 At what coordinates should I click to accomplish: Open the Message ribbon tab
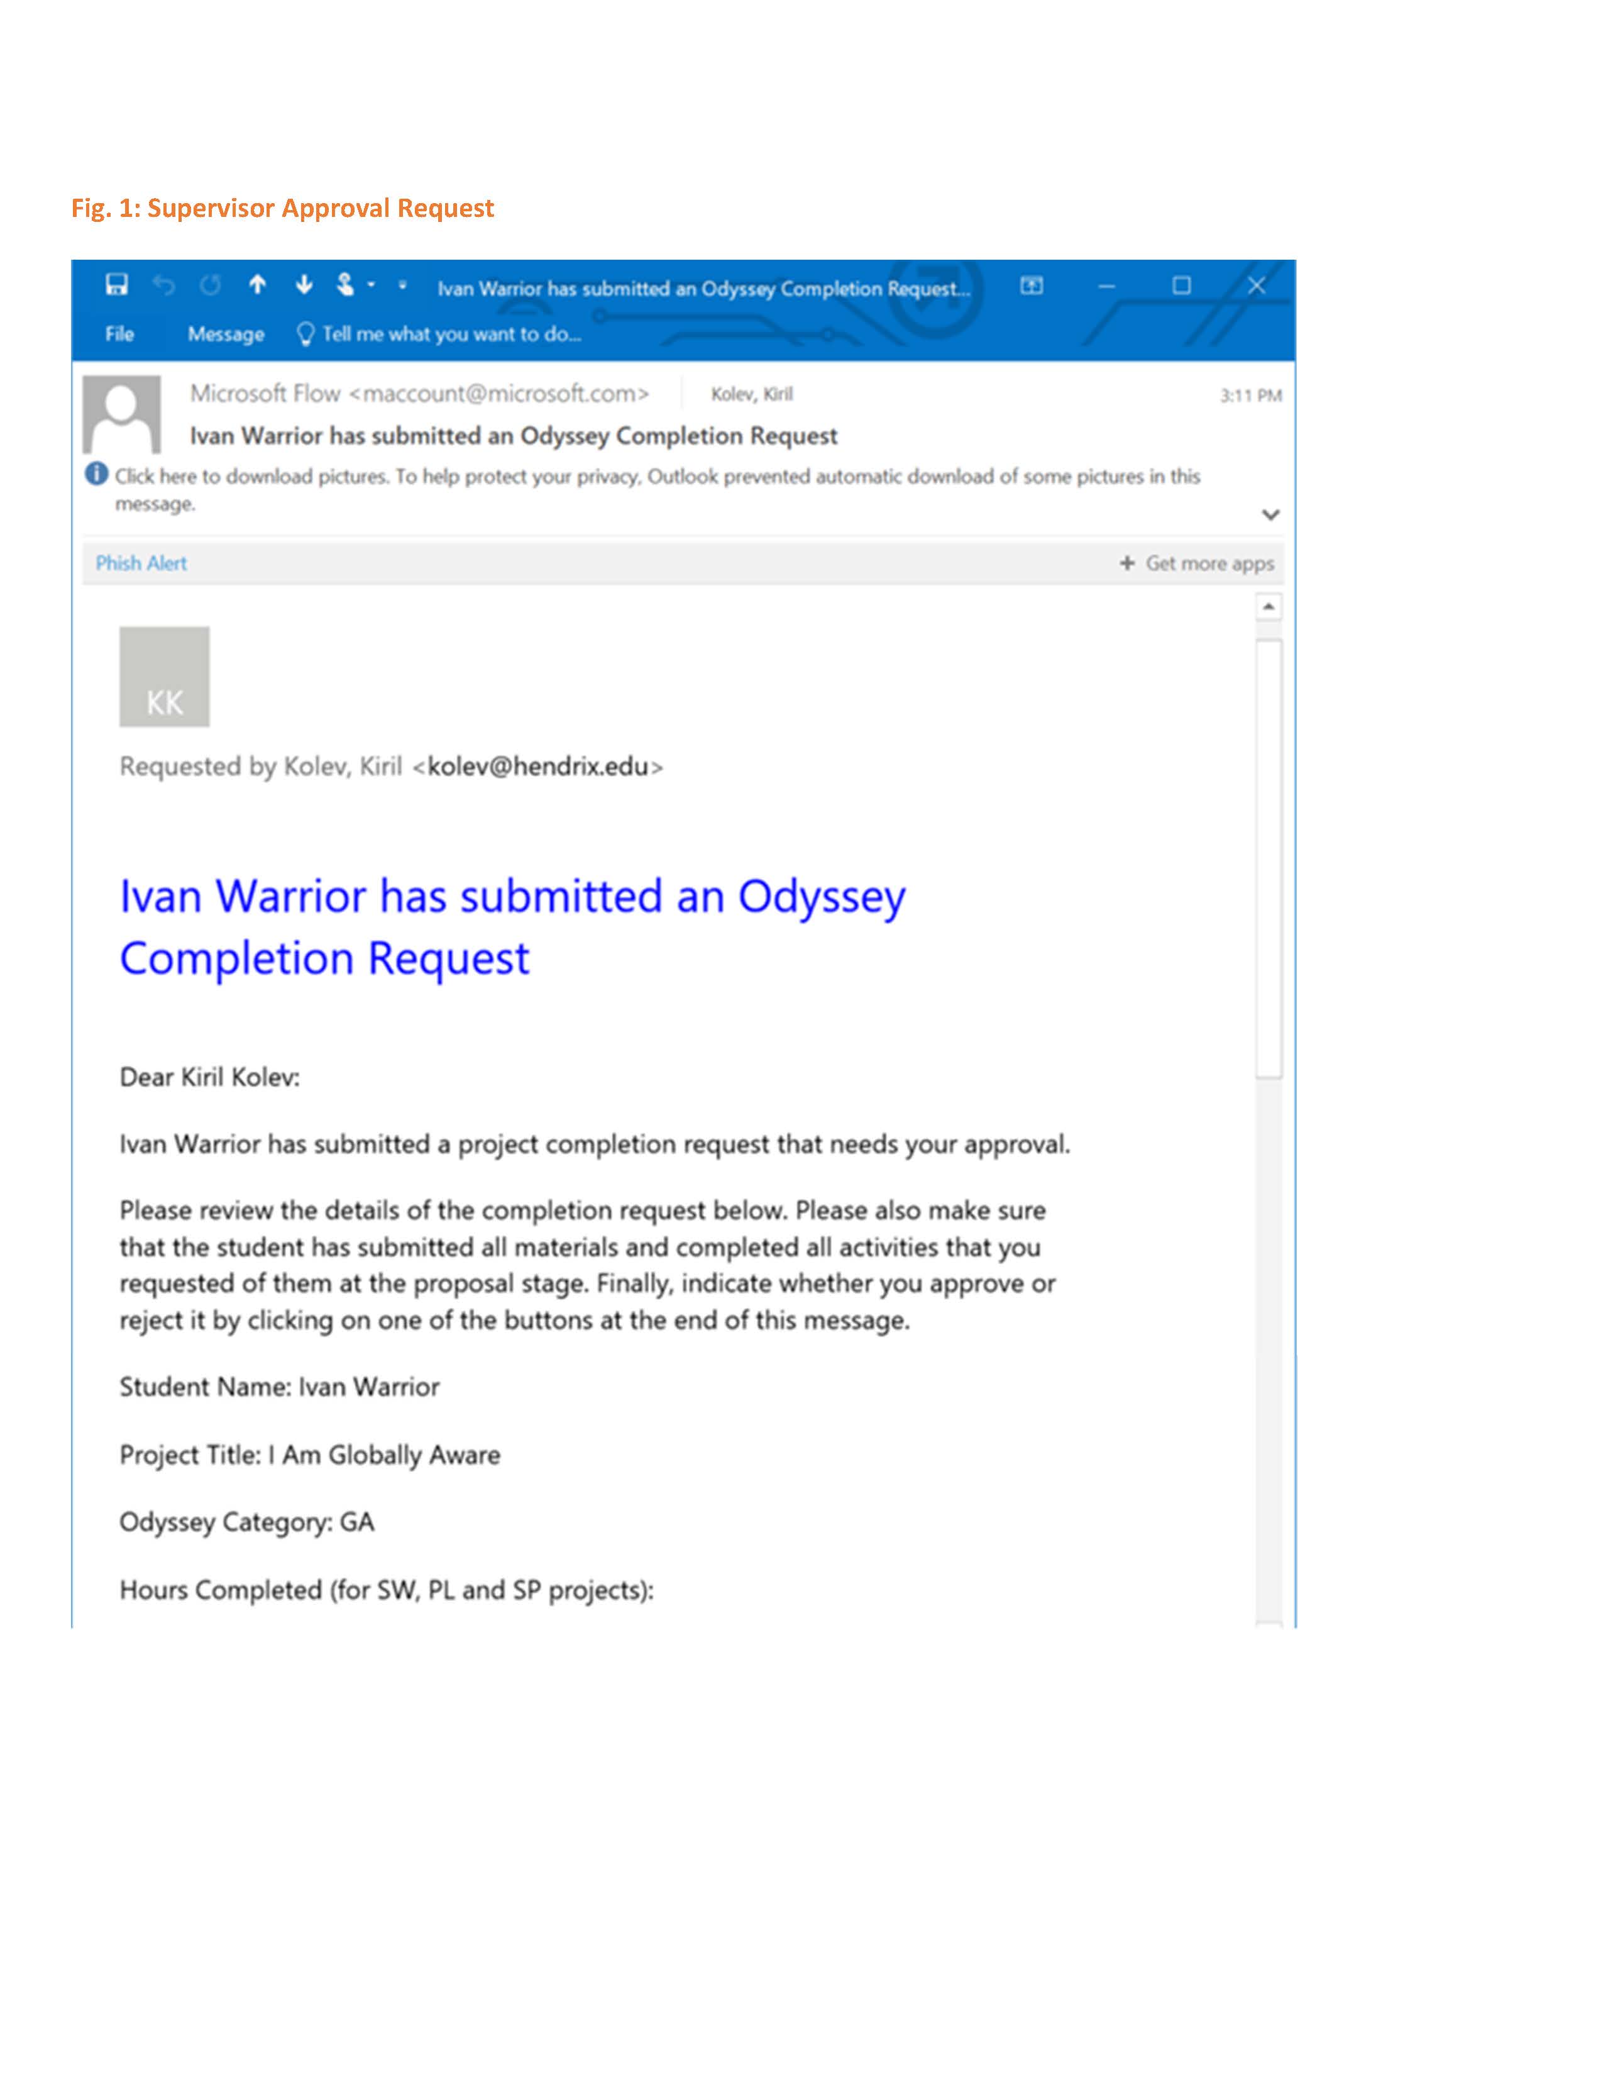(x=226, y=334)
